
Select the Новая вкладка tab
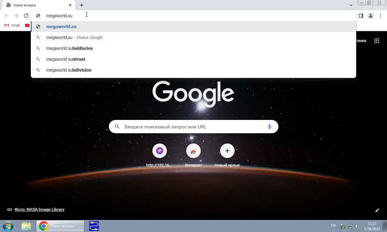(39, 5)
